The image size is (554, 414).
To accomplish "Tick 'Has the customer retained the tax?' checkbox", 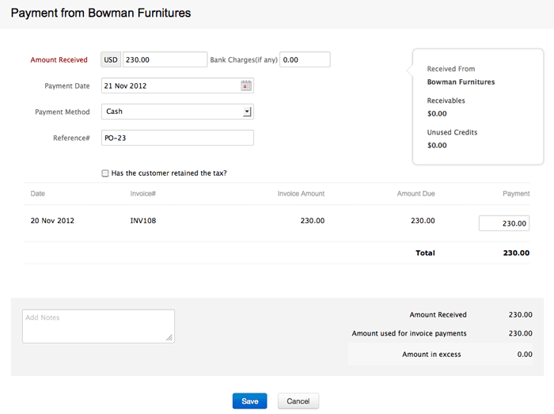I will (x=105, y=173).
